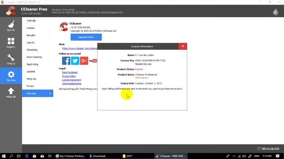284x159 pixels.
Task: Close the License Information dialog
Action: pyautogui.click(x=183, y=46)
